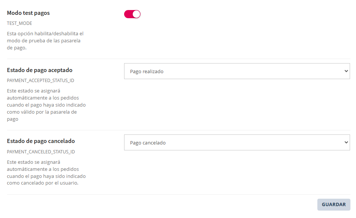
Task: Click the chevron arrow of Pago cancelado dropdown
Action: pyautogui.click(x=346, y=142)
